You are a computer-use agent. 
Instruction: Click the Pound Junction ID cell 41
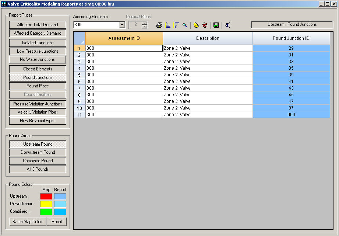291,81
